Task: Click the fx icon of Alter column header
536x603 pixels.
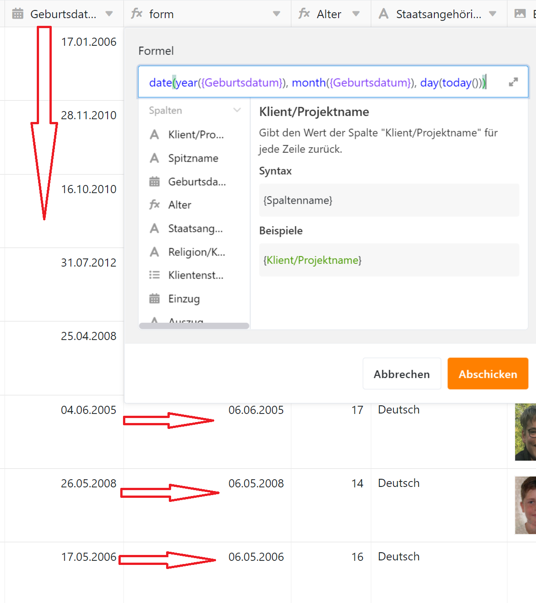Action: coord(304,14)
